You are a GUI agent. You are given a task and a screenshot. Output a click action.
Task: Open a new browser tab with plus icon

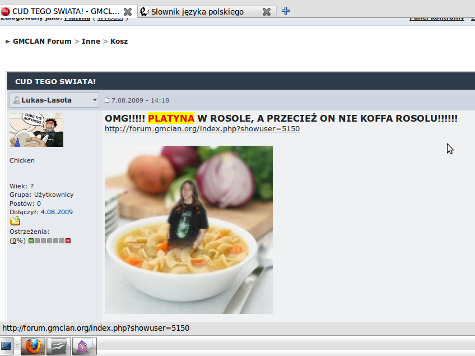(x=286, y=11)
